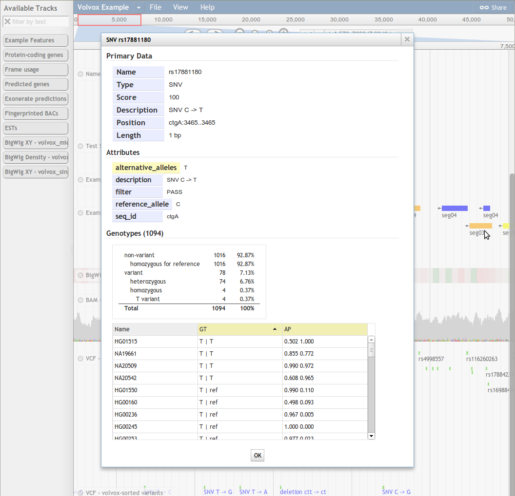515x496 pixels.
Task: Click the rs116260263 variant label
Action: 481,359
